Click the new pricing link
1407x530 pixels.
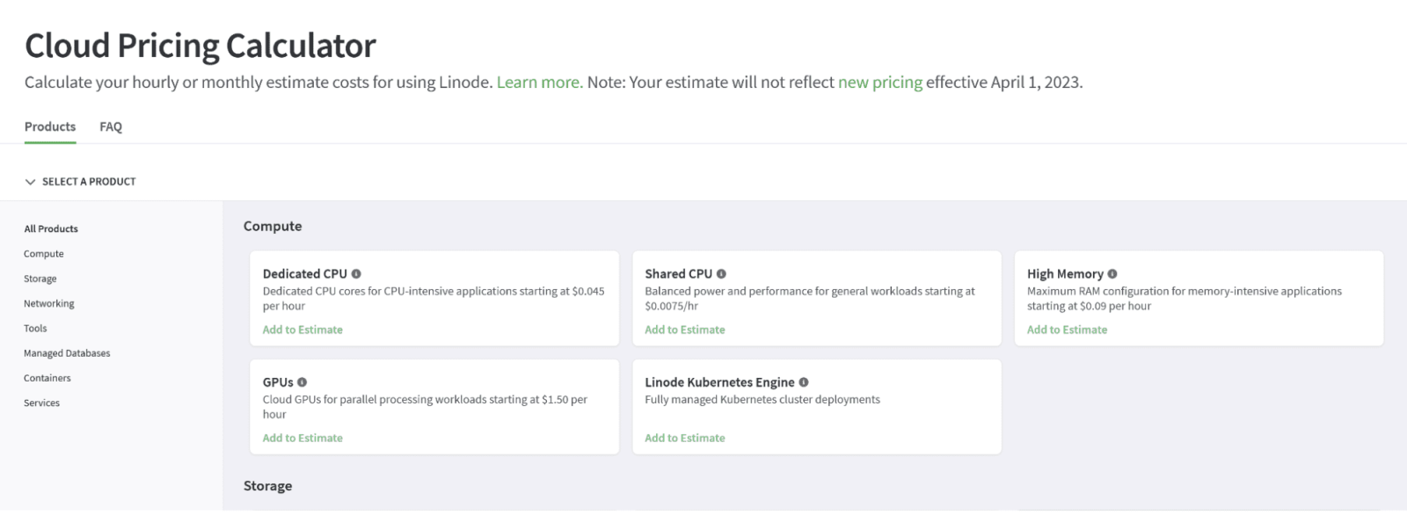point(881,82)
